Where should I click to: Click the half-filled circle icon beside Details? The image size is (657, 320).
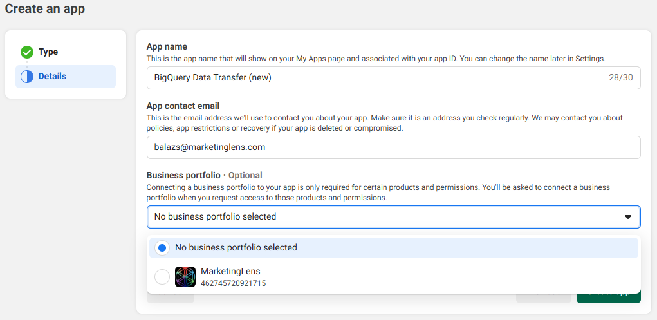[27, 77]
